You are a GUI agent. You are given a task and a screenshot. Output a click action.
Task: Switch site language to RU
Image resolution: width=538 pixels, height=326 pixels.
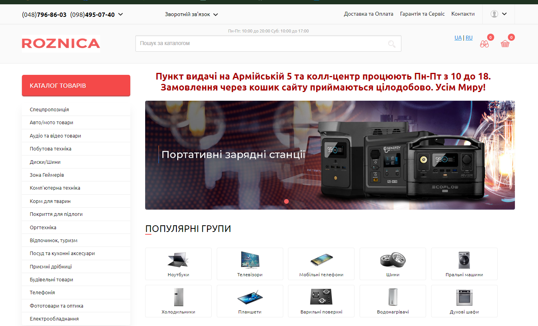pos(469,38)
